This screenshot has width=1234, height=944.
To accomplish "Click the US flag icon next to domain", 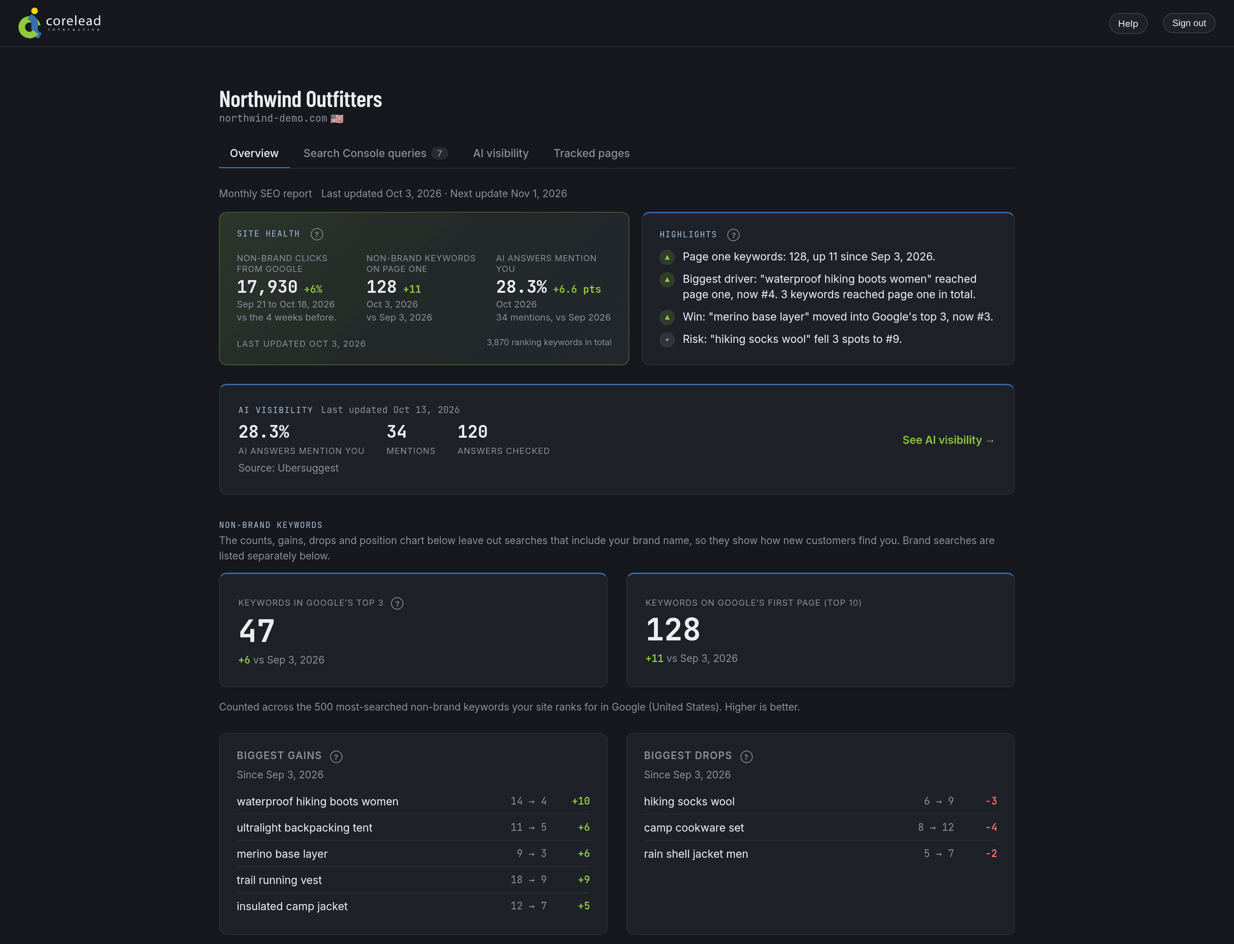I will (337, 119).
